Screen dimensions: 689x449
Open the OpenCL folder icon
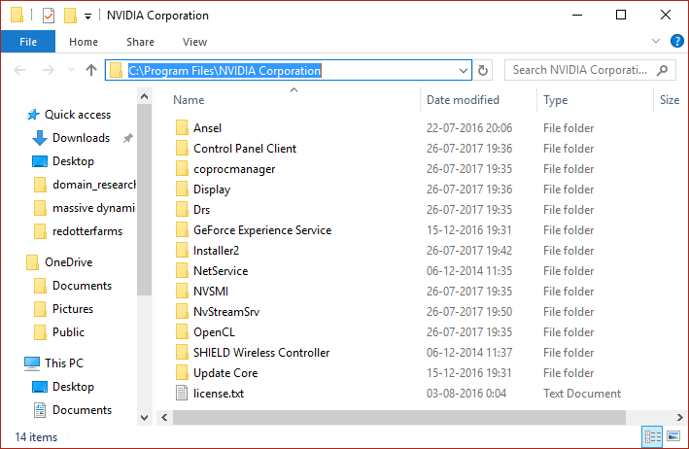(x=181, y=332)
